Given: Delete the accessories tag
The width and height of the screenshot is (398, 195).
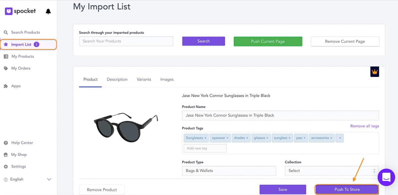Looking at the screenshot, I should [331, 138].
